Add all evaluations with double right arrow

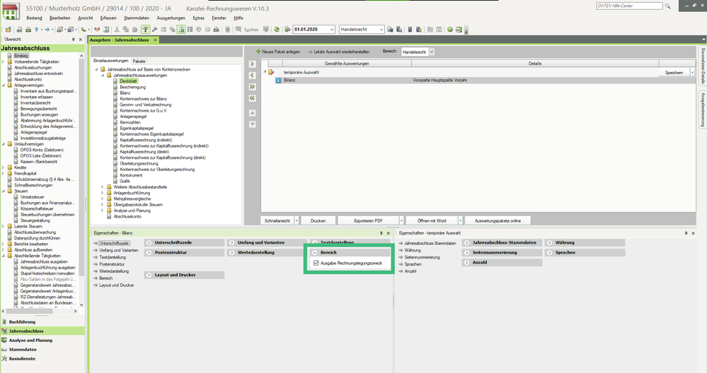click(x=253, y=86)
